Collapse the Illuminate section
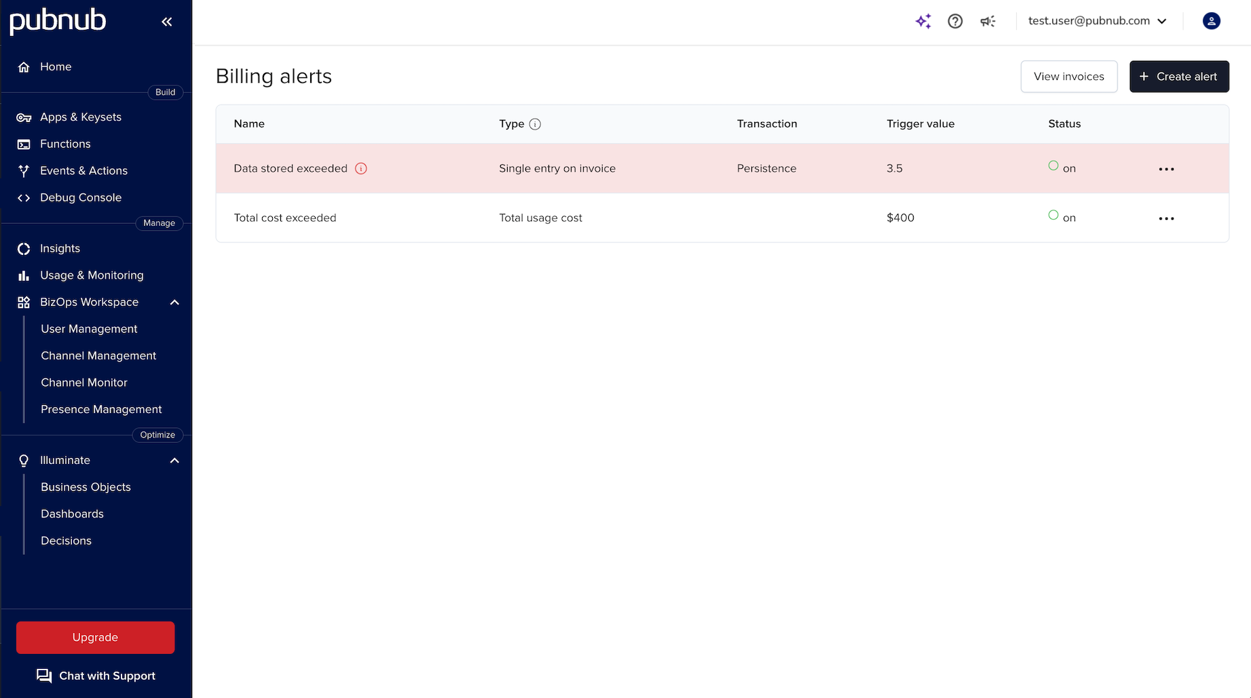 [x=174, y=460]
